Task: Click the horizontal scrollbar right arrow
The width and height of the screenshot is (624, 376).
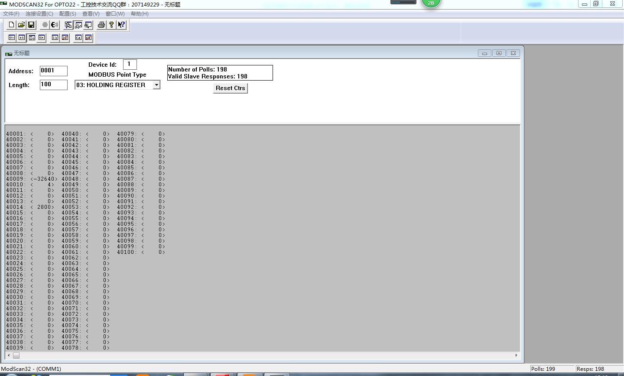Action: point(516,356)
